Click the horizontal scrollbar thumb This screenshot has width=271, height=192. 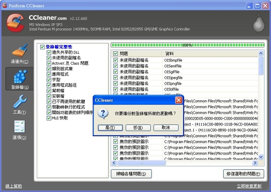point(141,163)
